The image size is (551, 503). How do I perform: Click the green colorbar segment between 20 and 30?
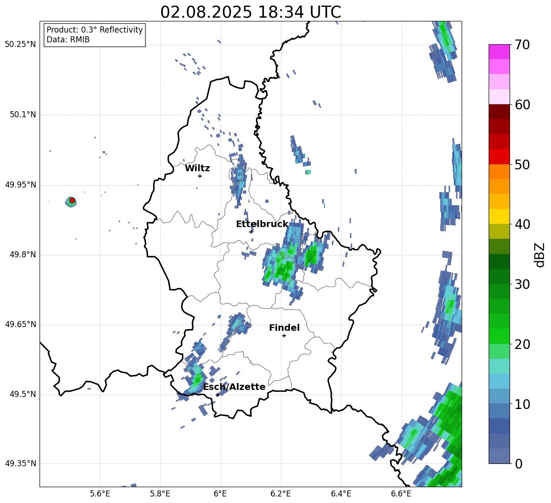pyautogui.click(x=499, y=314)
